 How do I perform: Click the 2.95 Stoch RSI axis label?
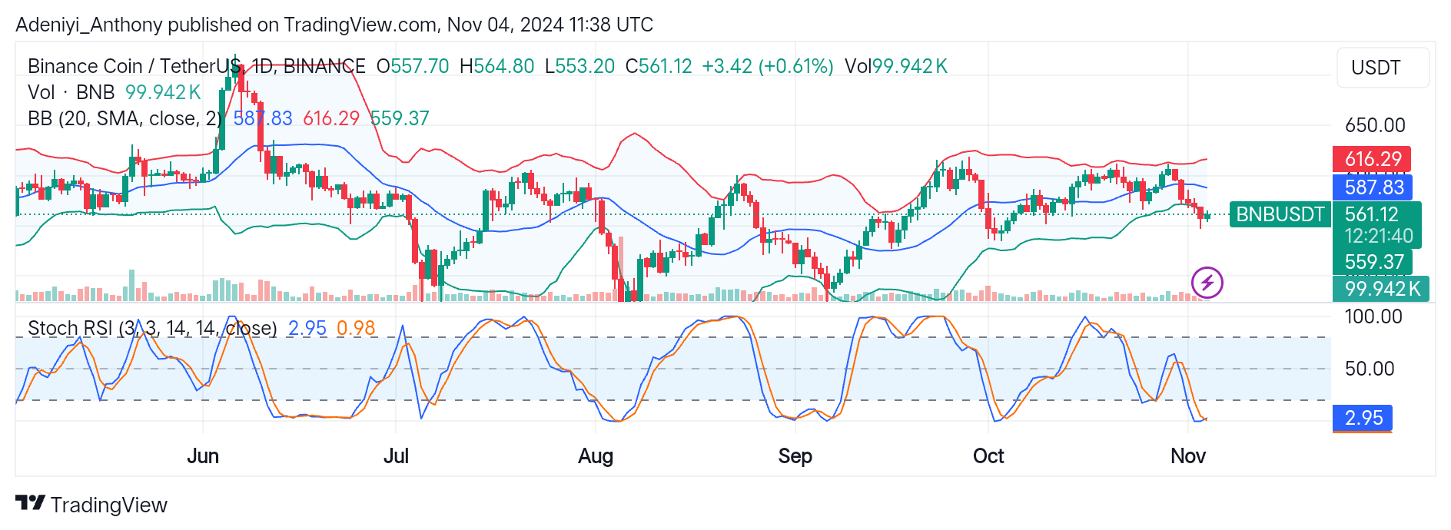click(1363, 418)
